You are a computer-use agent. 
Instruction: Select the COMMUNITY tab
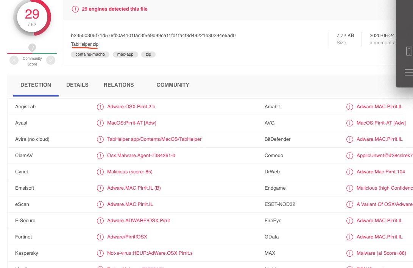tap(173, 85)
